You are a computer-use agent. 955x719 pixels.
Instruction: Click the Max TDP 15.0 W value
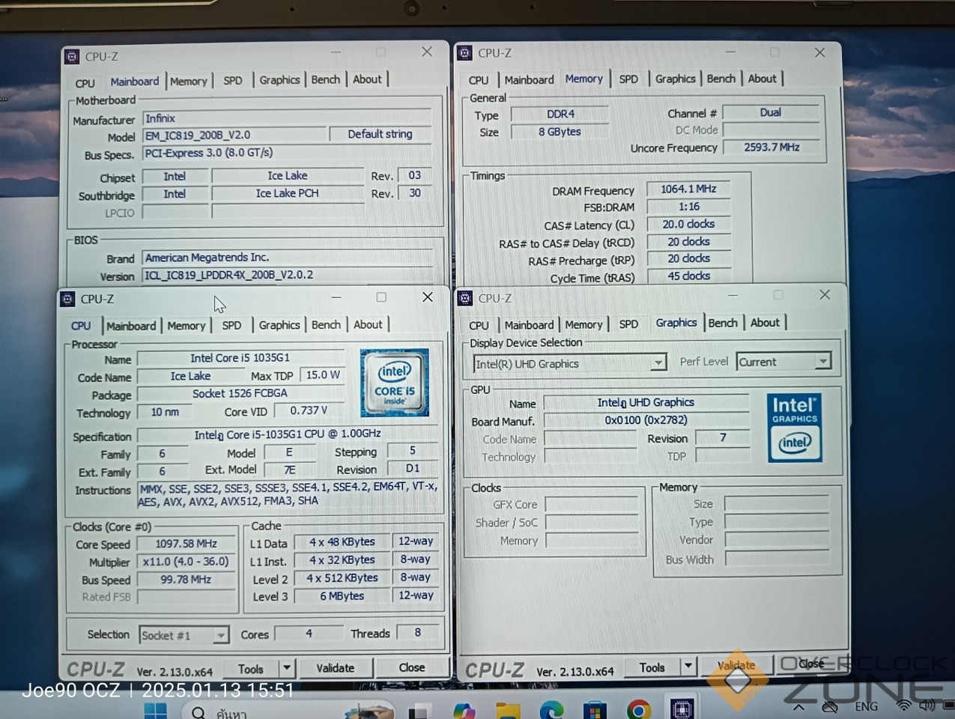click(323, 375)
